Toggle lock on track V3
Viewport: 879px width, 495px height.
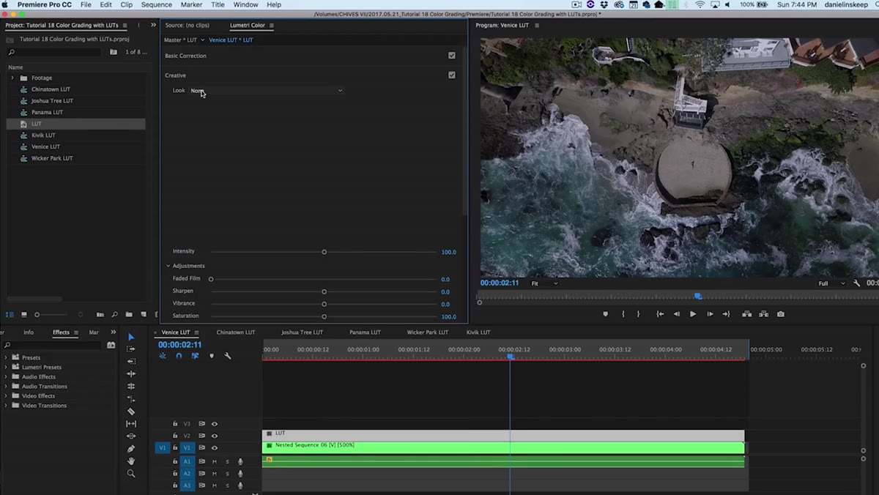coord(175,424)
